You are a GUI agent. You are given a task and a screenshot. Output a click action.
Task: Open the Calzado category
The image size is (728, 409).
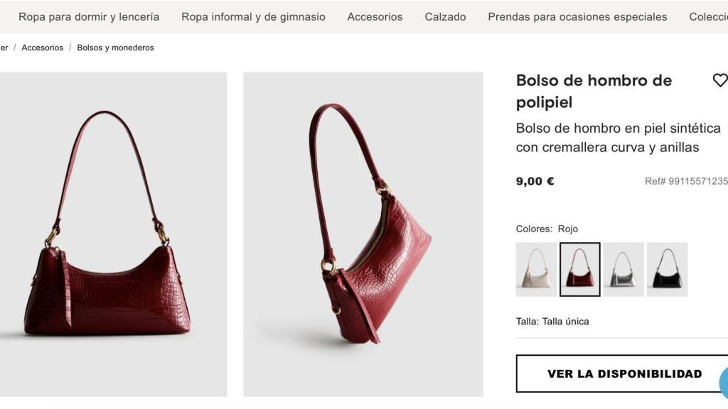(445, 16)
